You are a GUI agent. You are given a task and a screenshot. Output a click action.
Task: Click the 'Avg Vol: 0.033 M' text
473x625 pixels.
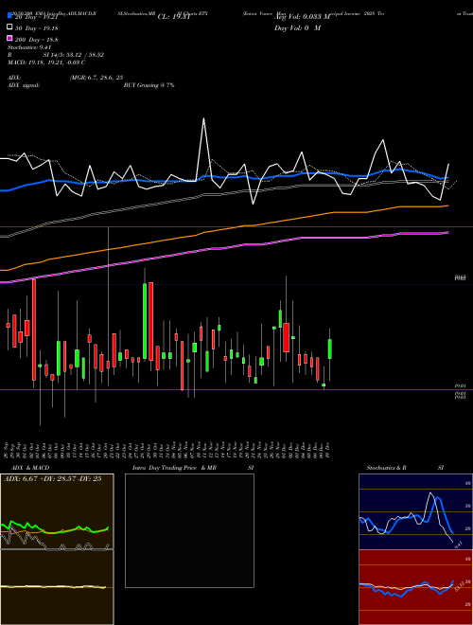coord(302,17)
